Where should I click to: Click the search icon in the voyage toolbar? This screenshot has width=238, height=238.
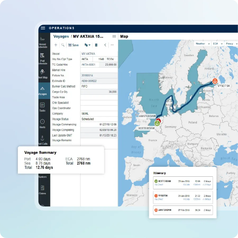coord(63,45)
